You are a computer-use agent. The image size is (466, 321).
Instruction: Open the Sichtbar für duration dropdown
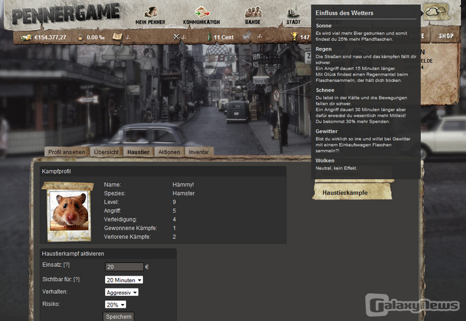tap(123, 279)
